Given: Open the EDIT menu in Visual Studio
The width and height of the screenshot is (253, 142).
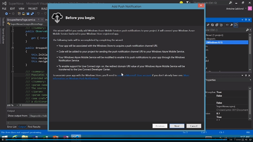Looking at the screenshot, I should coord(12,9).
